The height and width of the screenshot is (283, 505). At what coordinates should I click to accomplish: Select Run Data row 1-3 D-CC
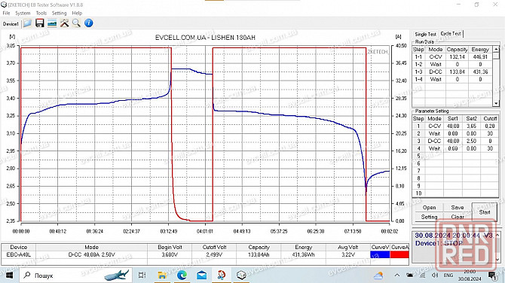pos(451,72)
